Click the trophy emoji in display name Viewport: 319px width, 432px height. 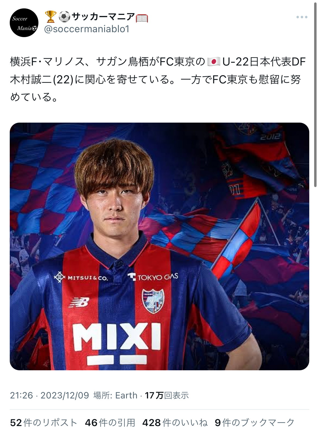point(50,17)
